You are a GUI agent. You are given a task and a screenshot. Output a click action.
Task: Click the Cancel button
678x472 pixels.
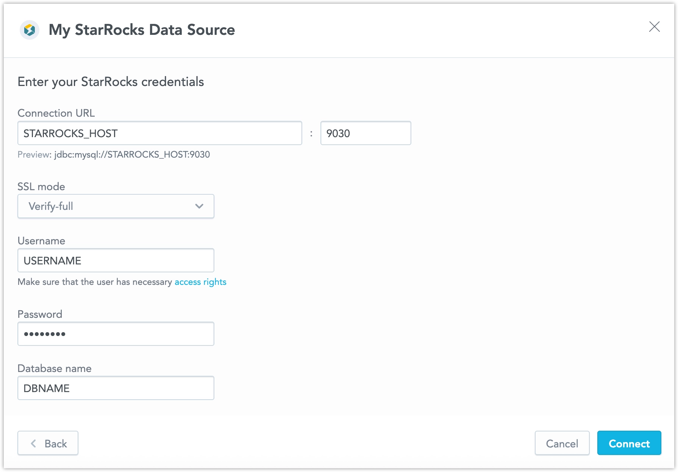[562, 443]
